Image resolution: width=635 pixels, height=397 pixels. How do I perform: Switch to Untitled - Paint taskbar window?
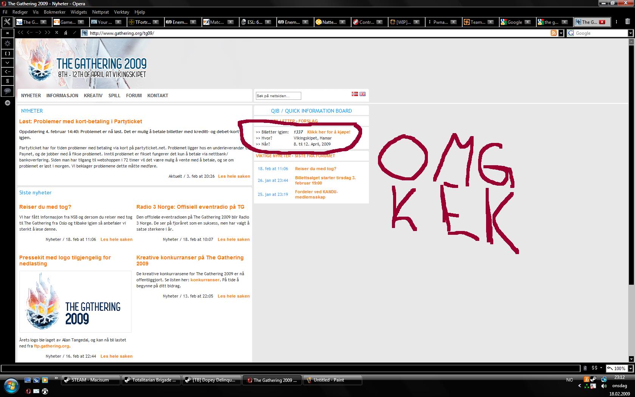pos(333,380)
